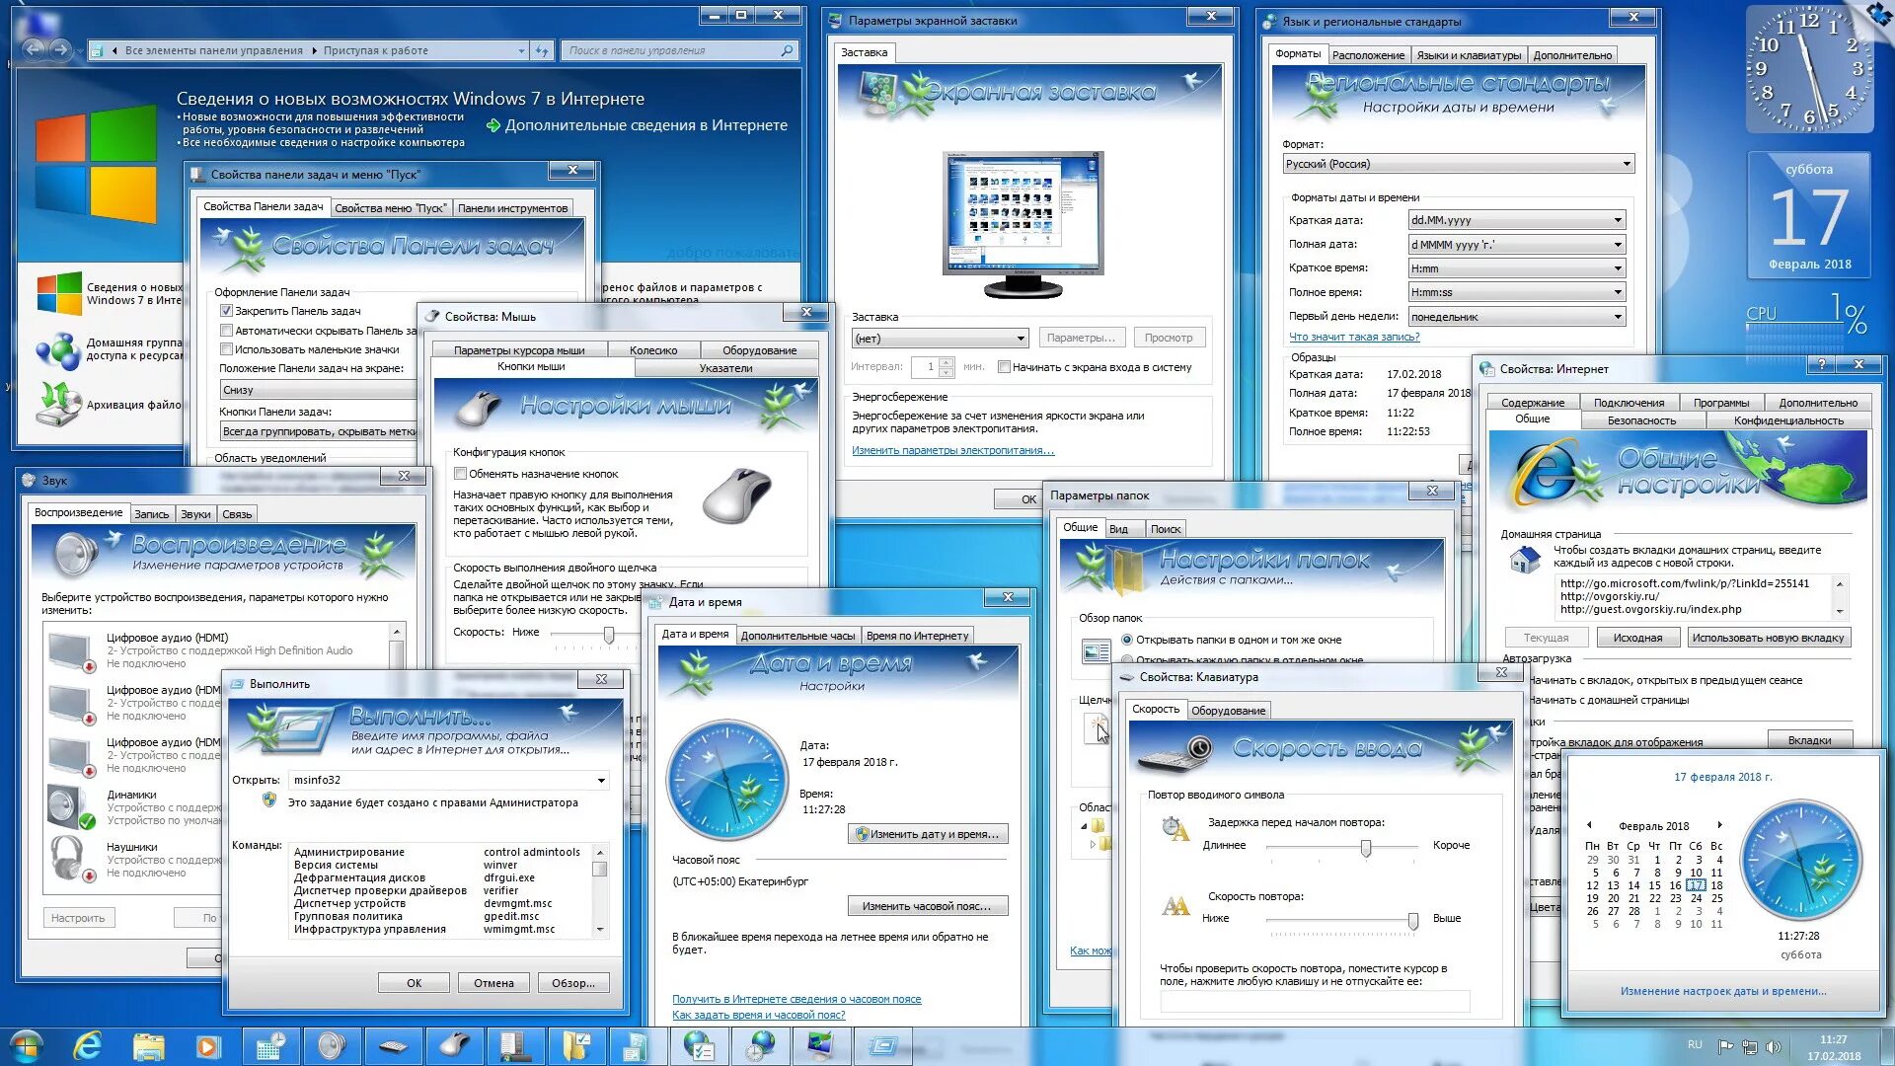
Task: Click the volume icon in system tray
Action: pyautogui.click(x=1774, y=1046)
